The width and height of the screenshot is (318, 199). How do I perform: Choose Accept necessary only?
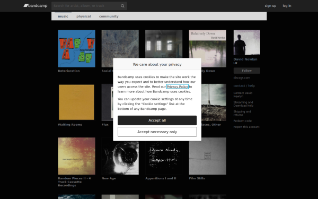(x=157, y=132)
